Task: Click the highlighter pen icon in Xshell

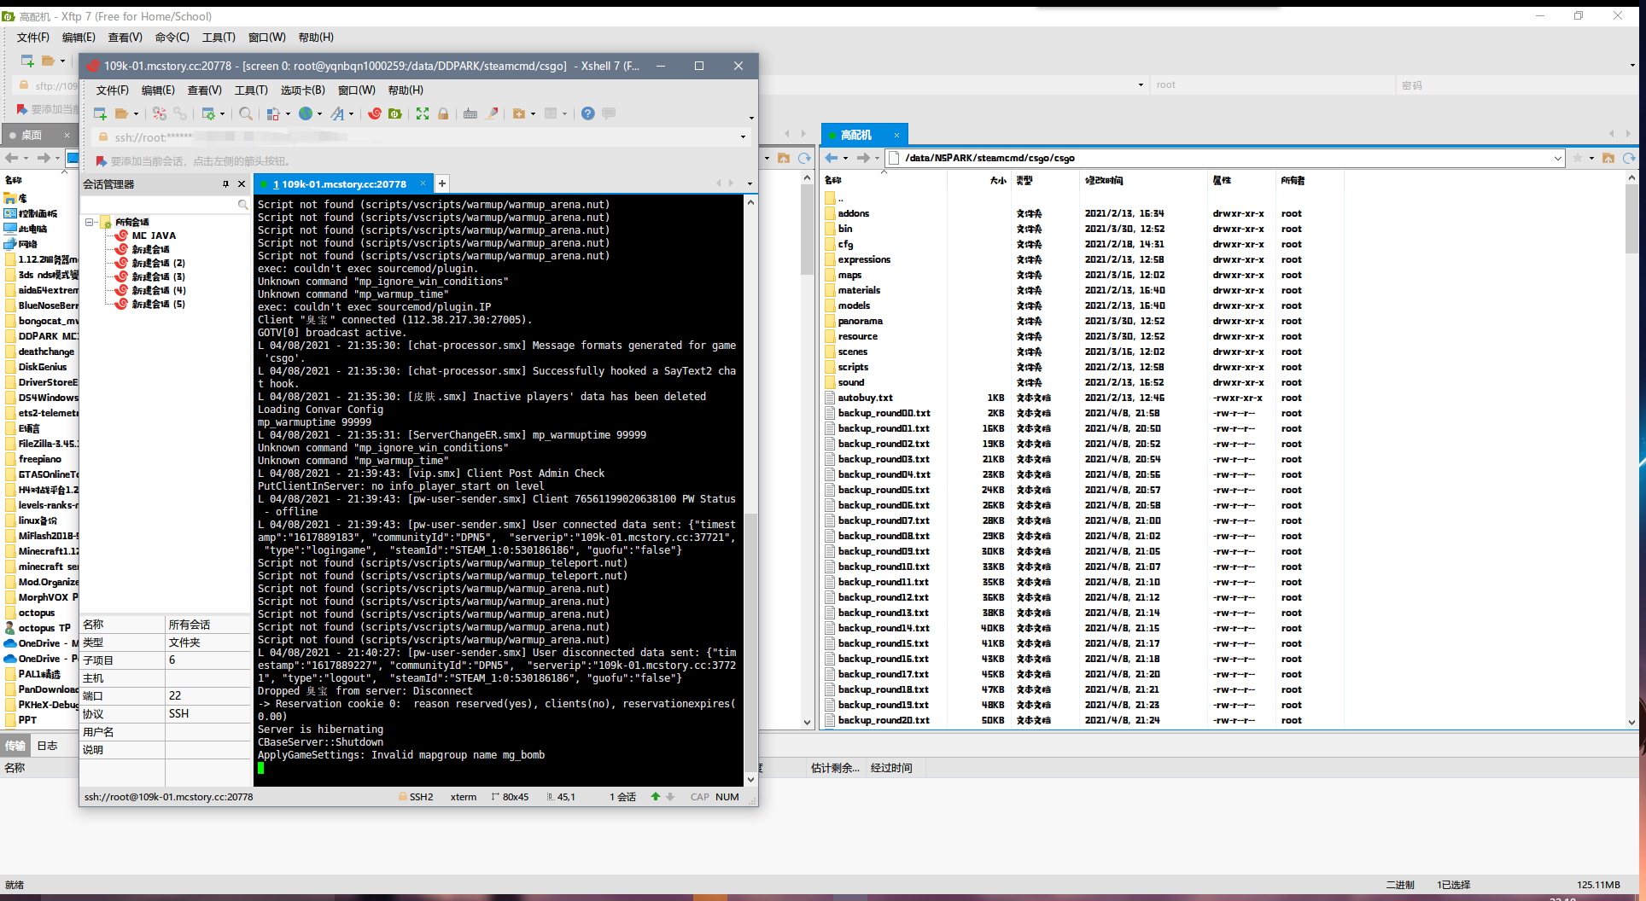Action: pos(493,113)
